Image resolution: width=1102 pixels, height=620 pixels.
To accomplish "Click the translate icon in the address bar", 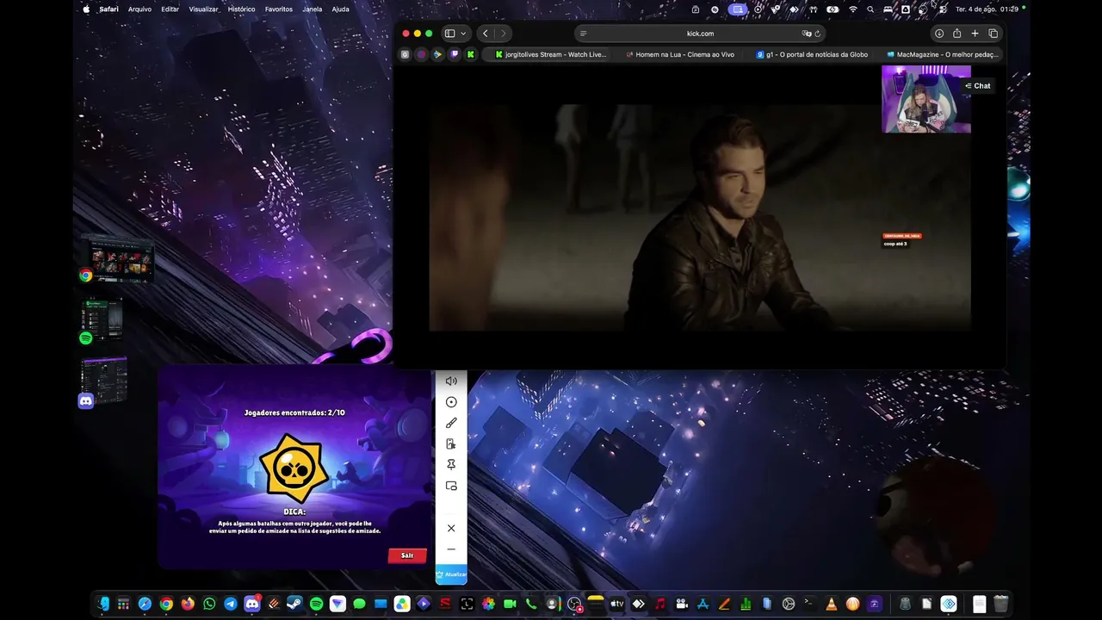I will click(807, 34).
